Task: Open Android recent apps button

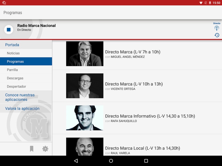Action: tap(146, 161)
